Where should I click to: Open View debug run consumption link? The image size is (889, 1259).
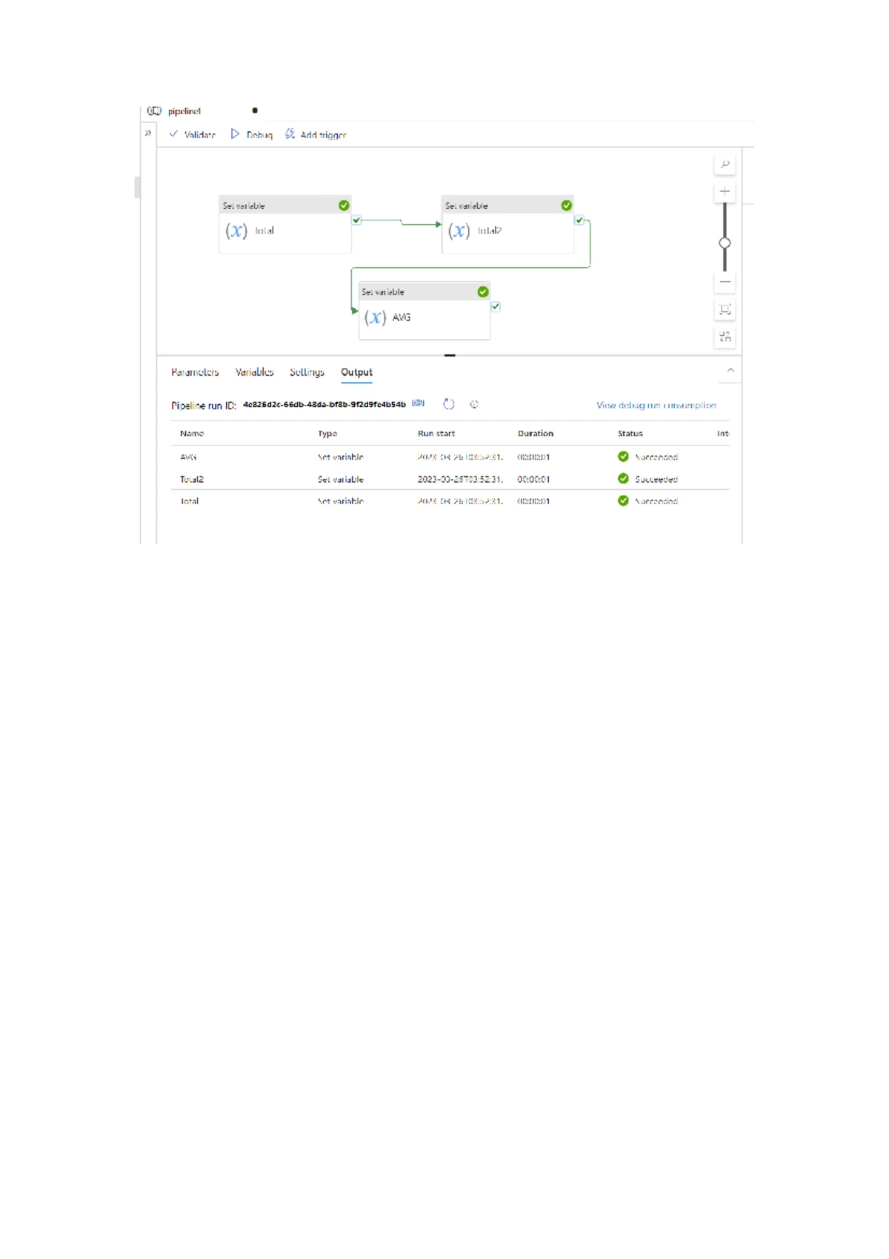point(656,406)
